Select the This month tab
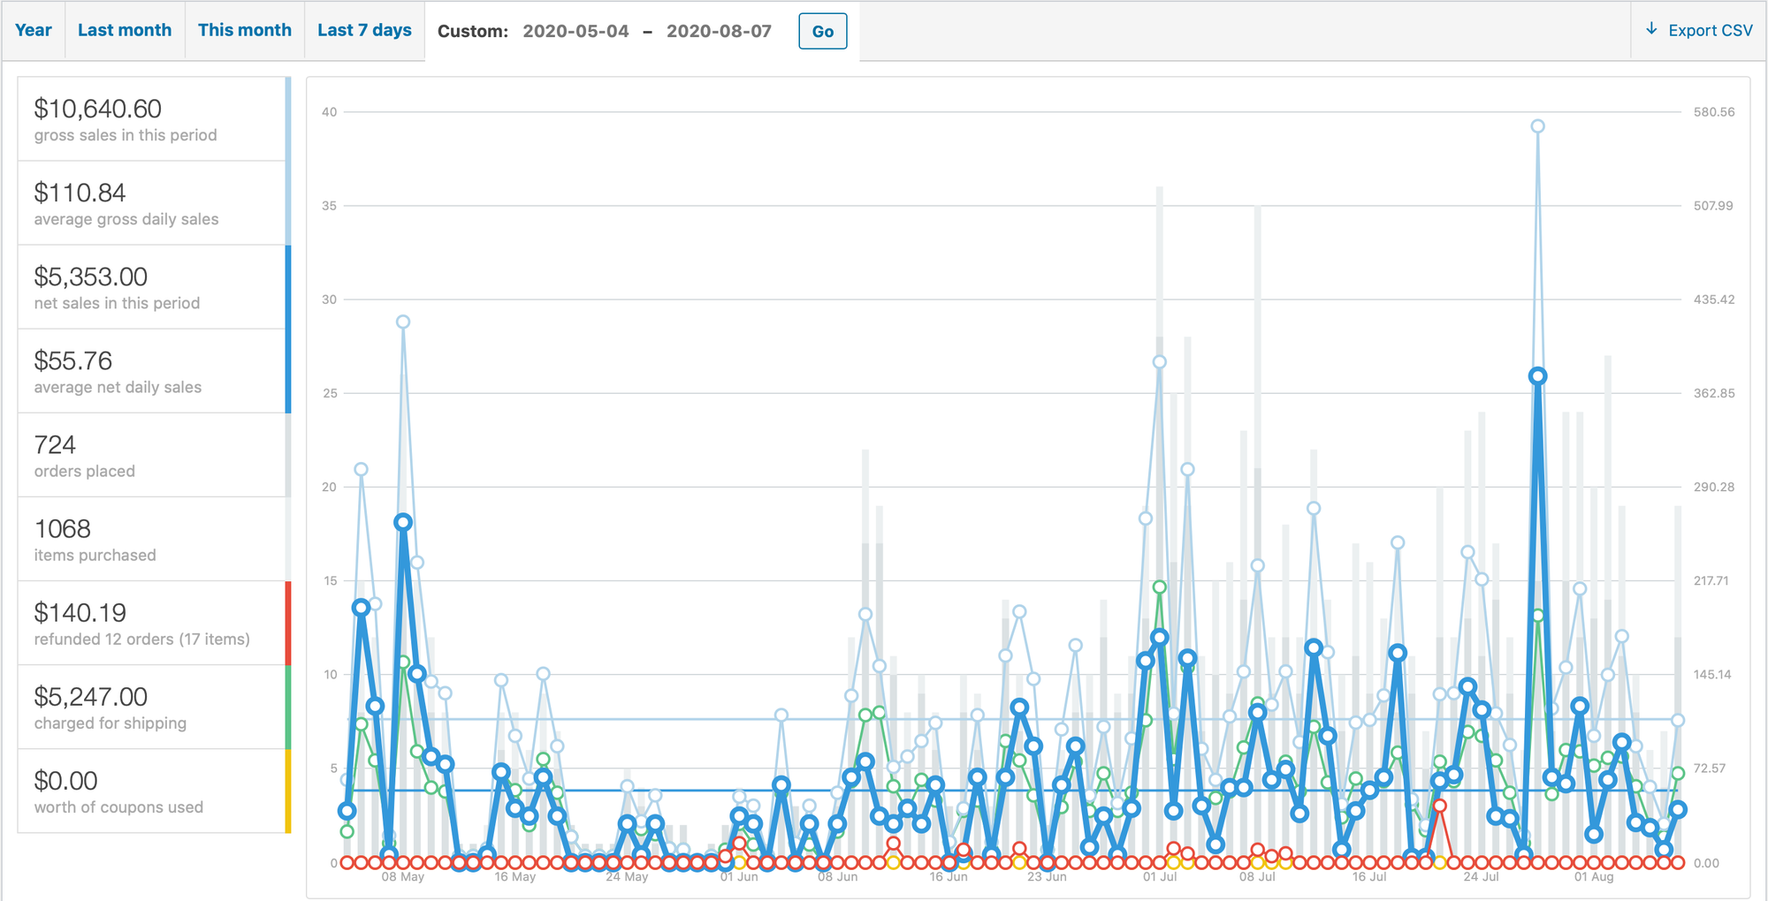1768x901 pixels. click(x=245, y=30)
